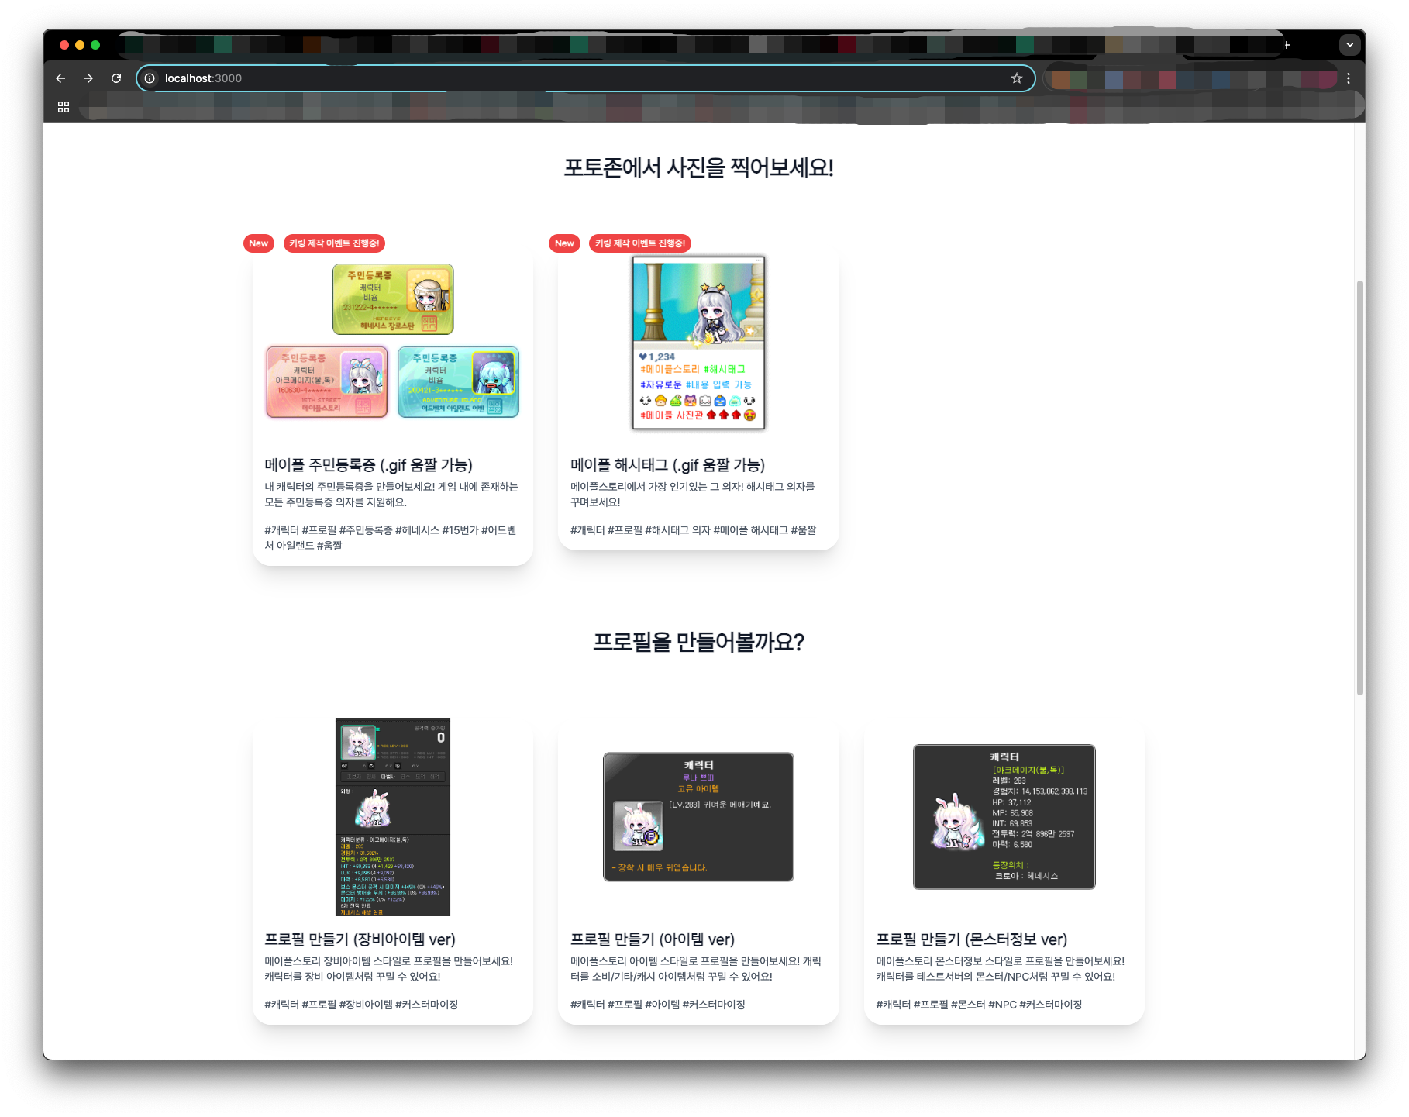Click the localhost:3000 address bar
This screenshot has width=1409, height=1117.
click(x=585, y=78)
